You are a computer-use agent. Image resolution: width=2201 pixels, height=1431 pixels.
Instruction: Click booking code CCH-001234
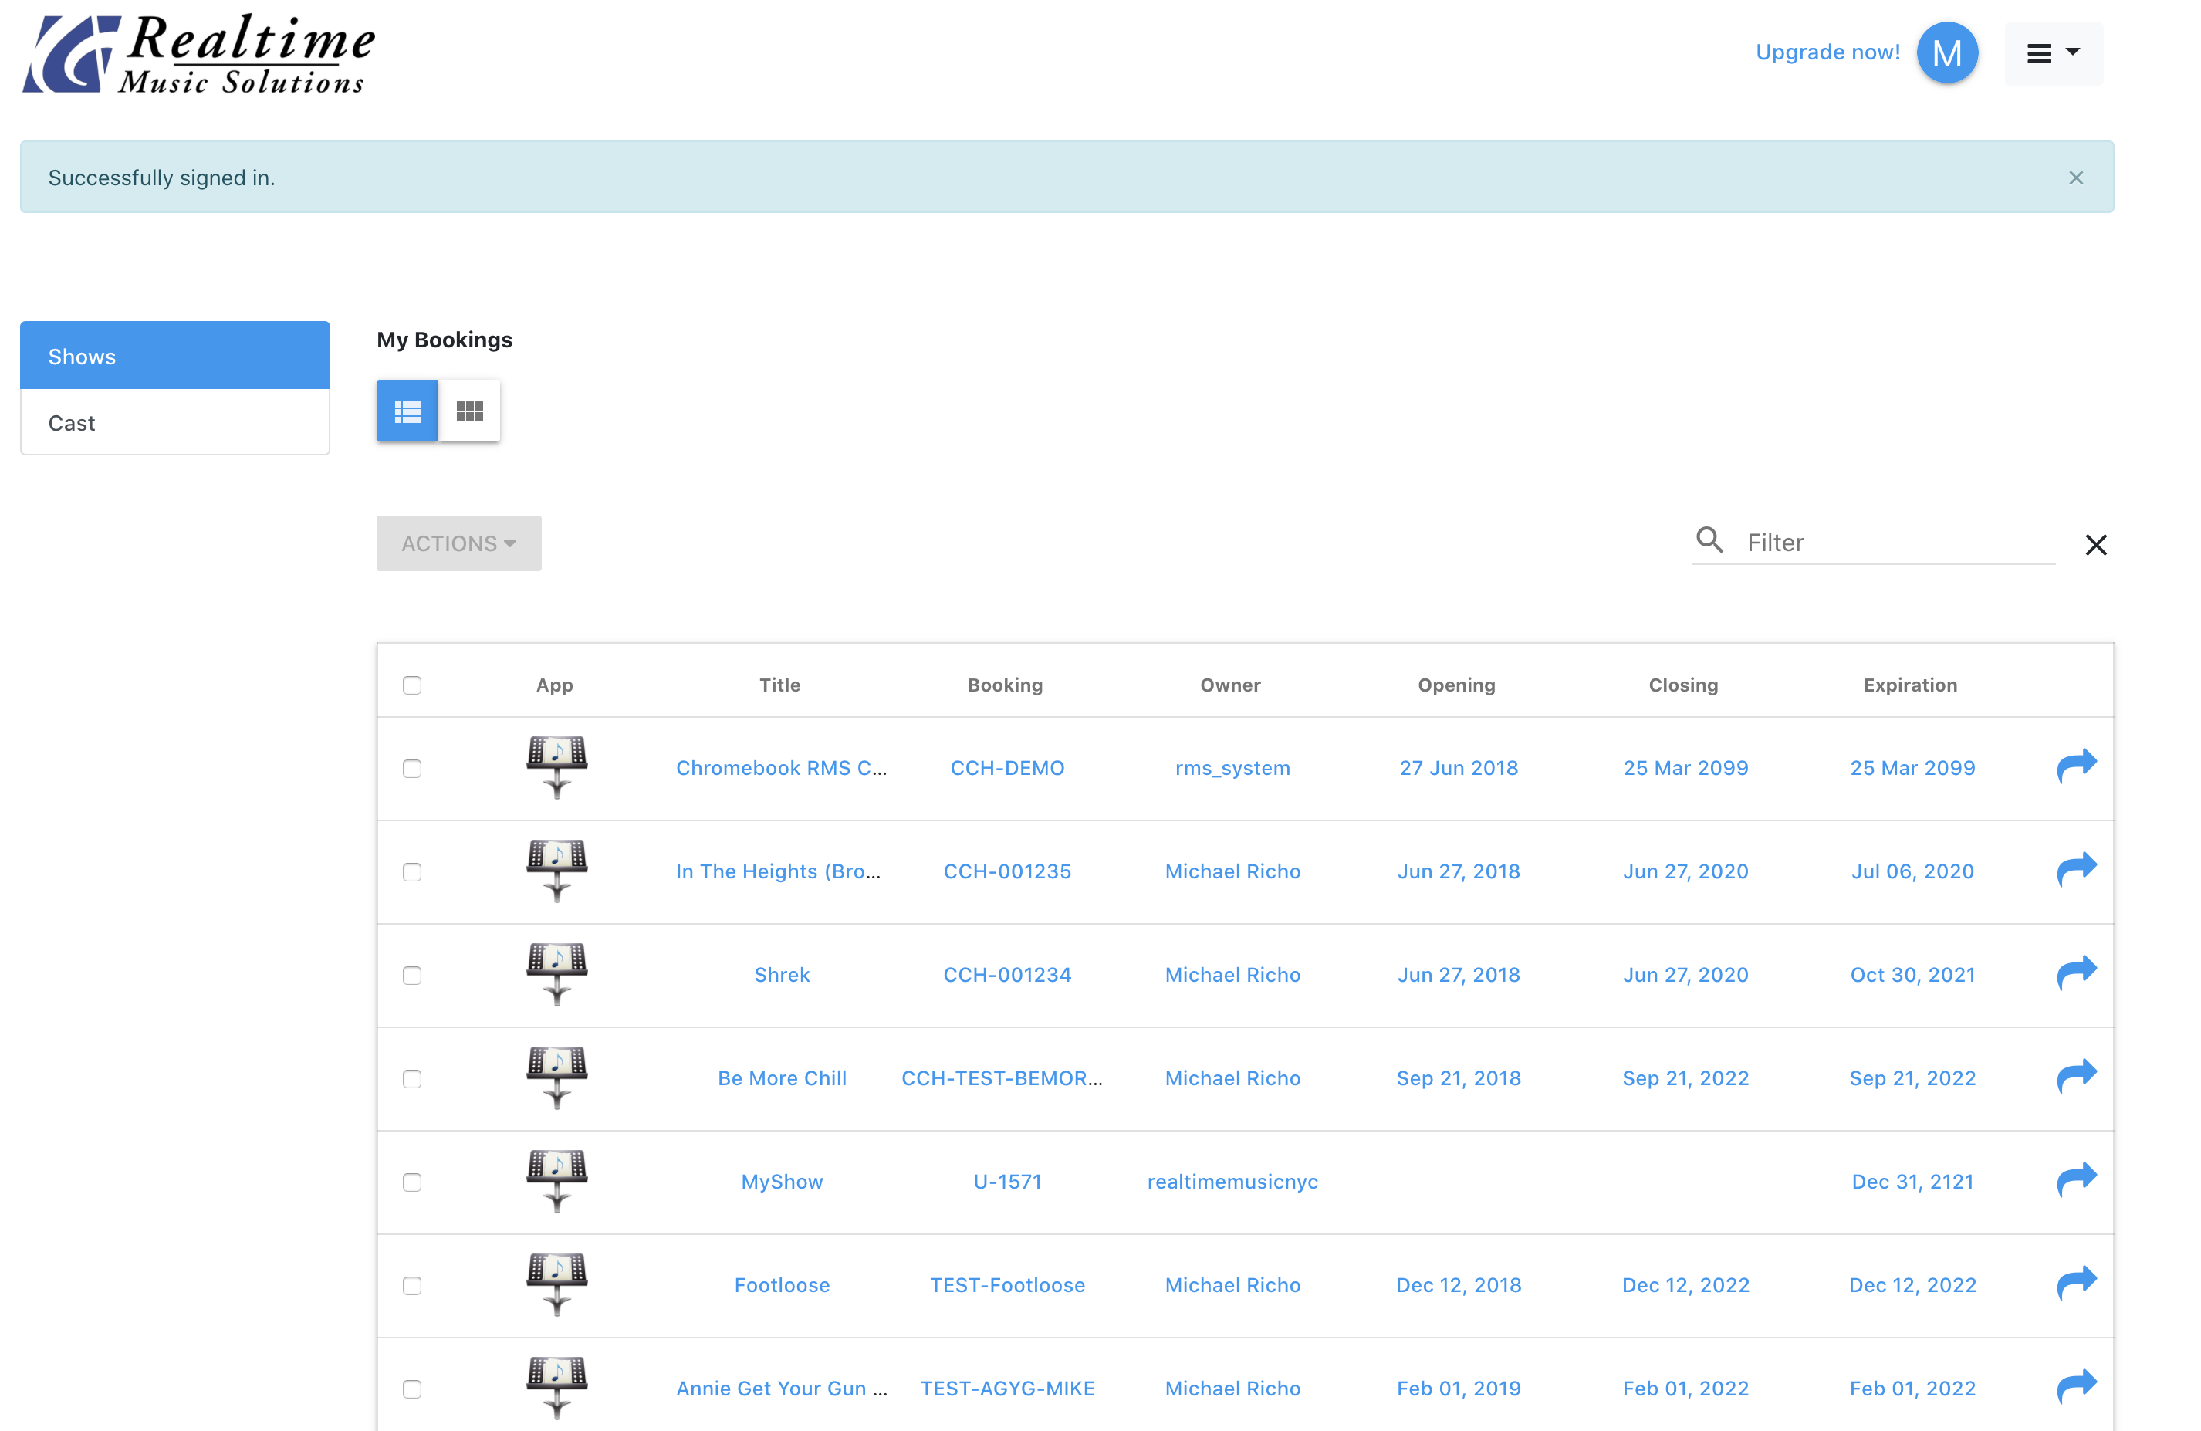(1007, 975)
